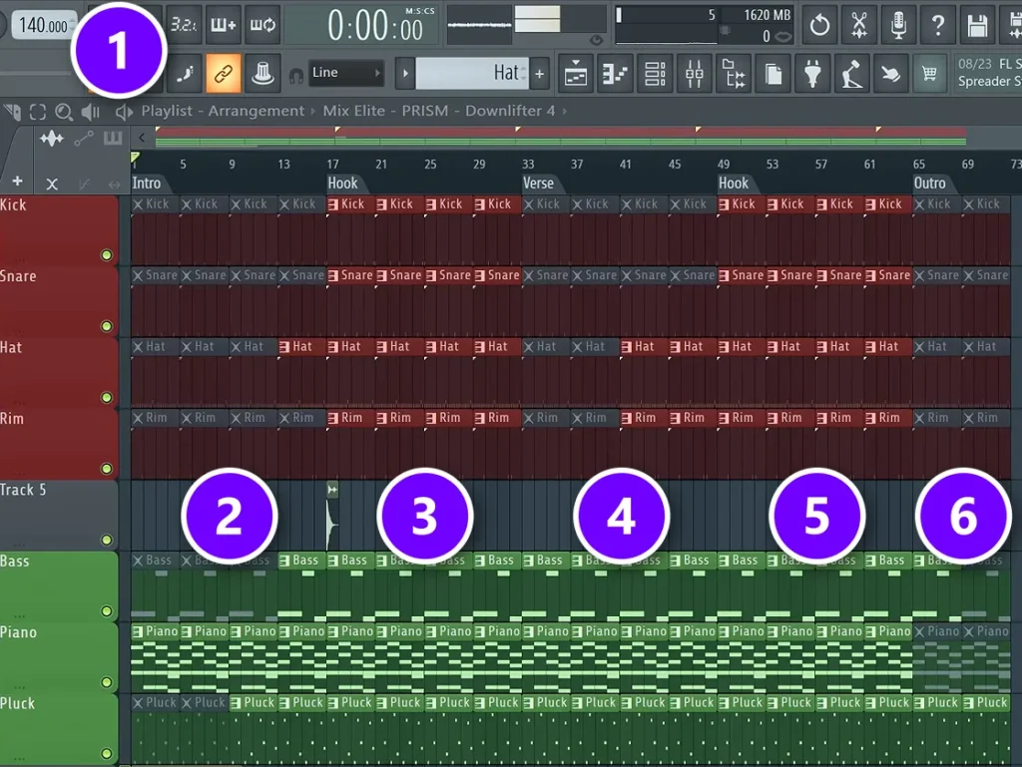Select the Track 5 header label
Image resolution: width=1022 pixels, height=767 pixels.
pyautogui.click(x=23, y=490)
